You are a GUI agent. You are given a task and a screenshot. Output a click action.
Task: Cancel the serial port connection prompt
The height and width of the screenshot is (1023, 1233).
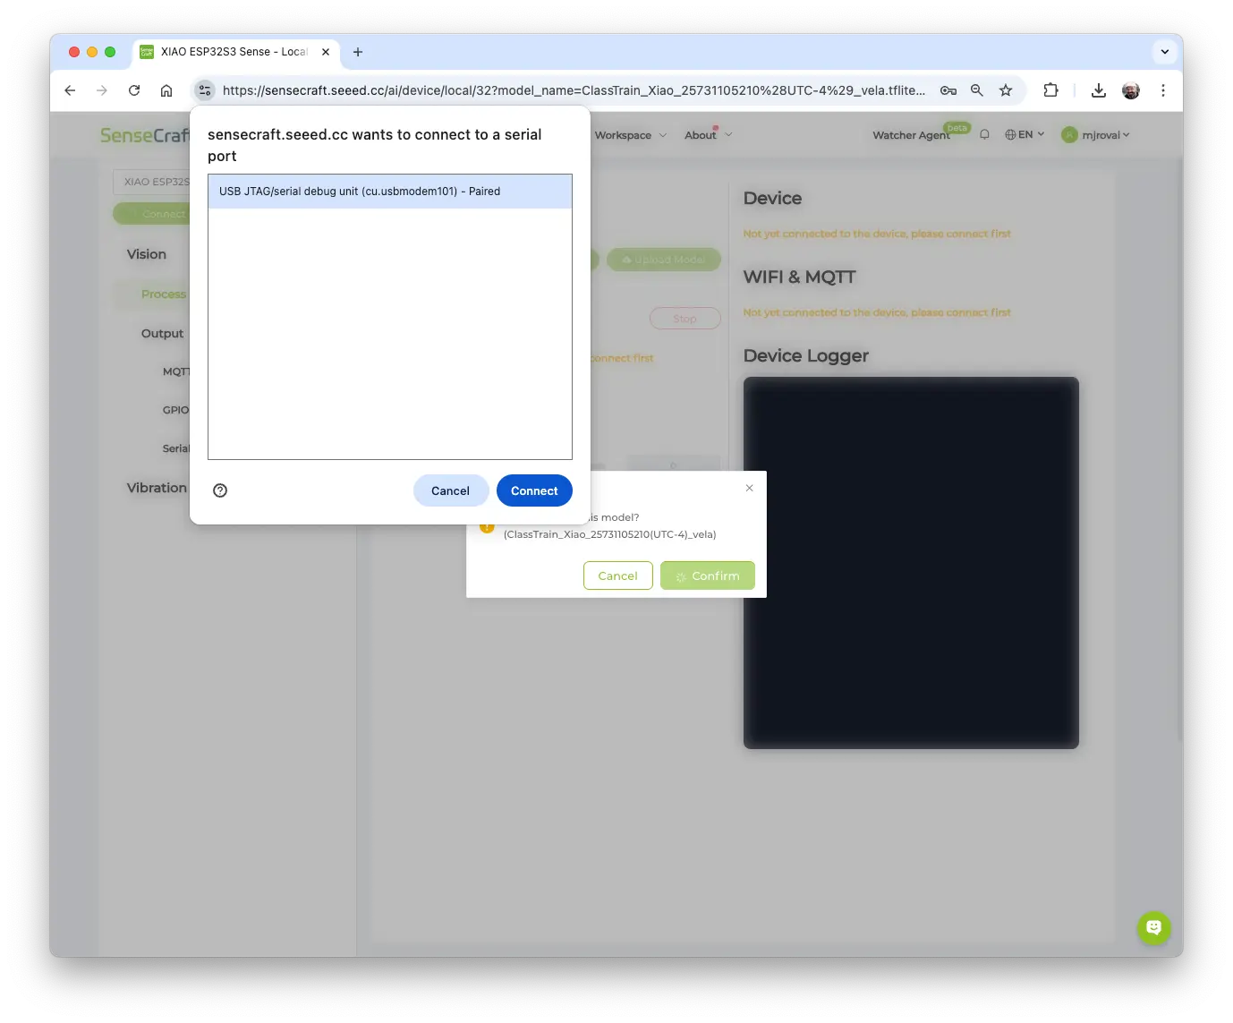(450, 490)
